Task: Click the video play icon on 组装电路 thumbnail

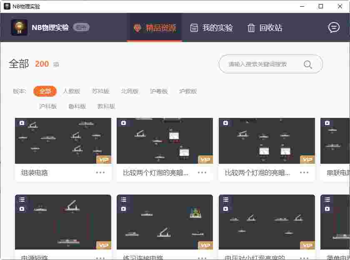Action: point(22,123)
